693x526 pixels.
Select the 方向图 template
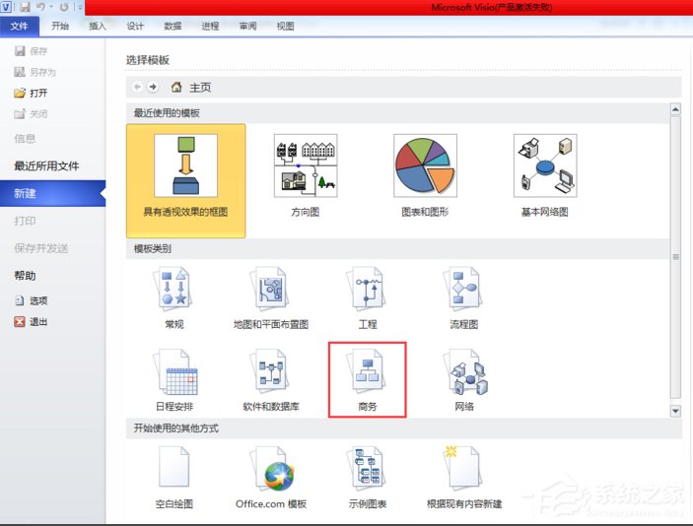306,175
